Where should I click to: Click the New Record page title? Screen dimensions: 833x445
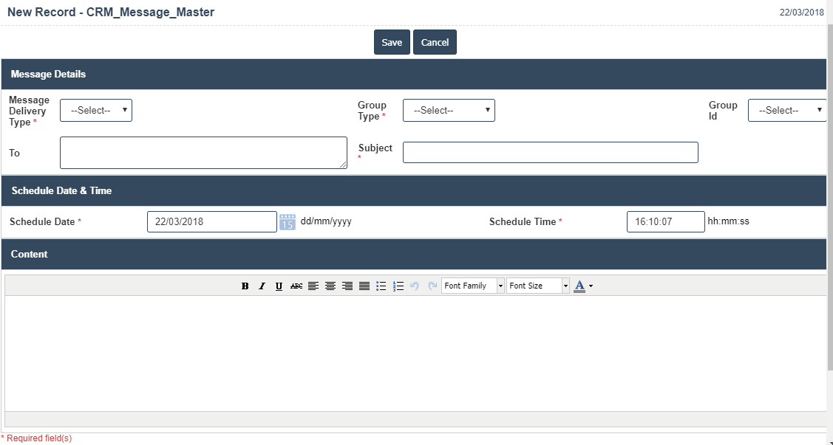coord(111,13)
